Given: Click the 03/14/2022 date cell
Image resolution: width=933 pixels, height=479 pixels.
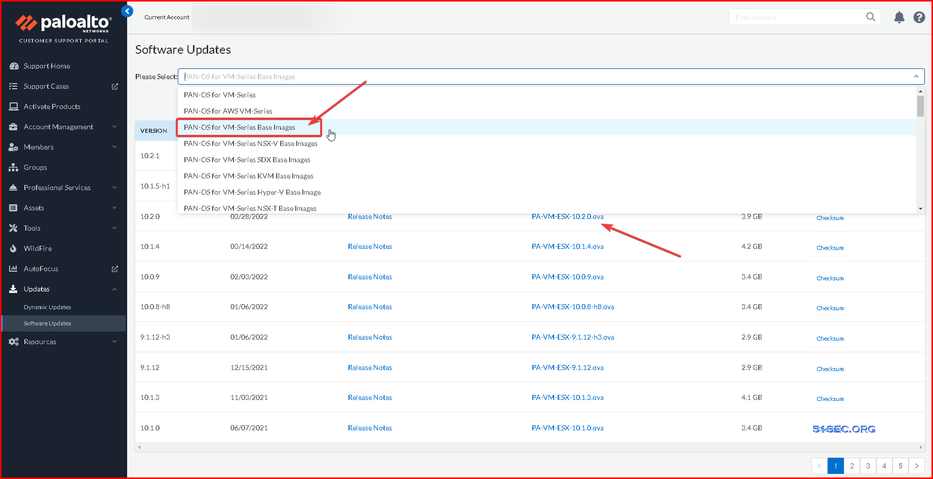Looking at the screenshot, I should [249, 246].
